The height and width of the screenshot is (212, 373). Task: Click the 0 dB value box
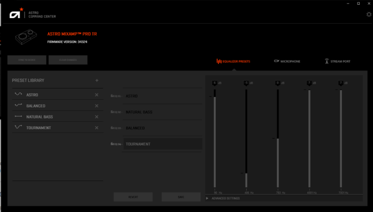coord(277,83)
